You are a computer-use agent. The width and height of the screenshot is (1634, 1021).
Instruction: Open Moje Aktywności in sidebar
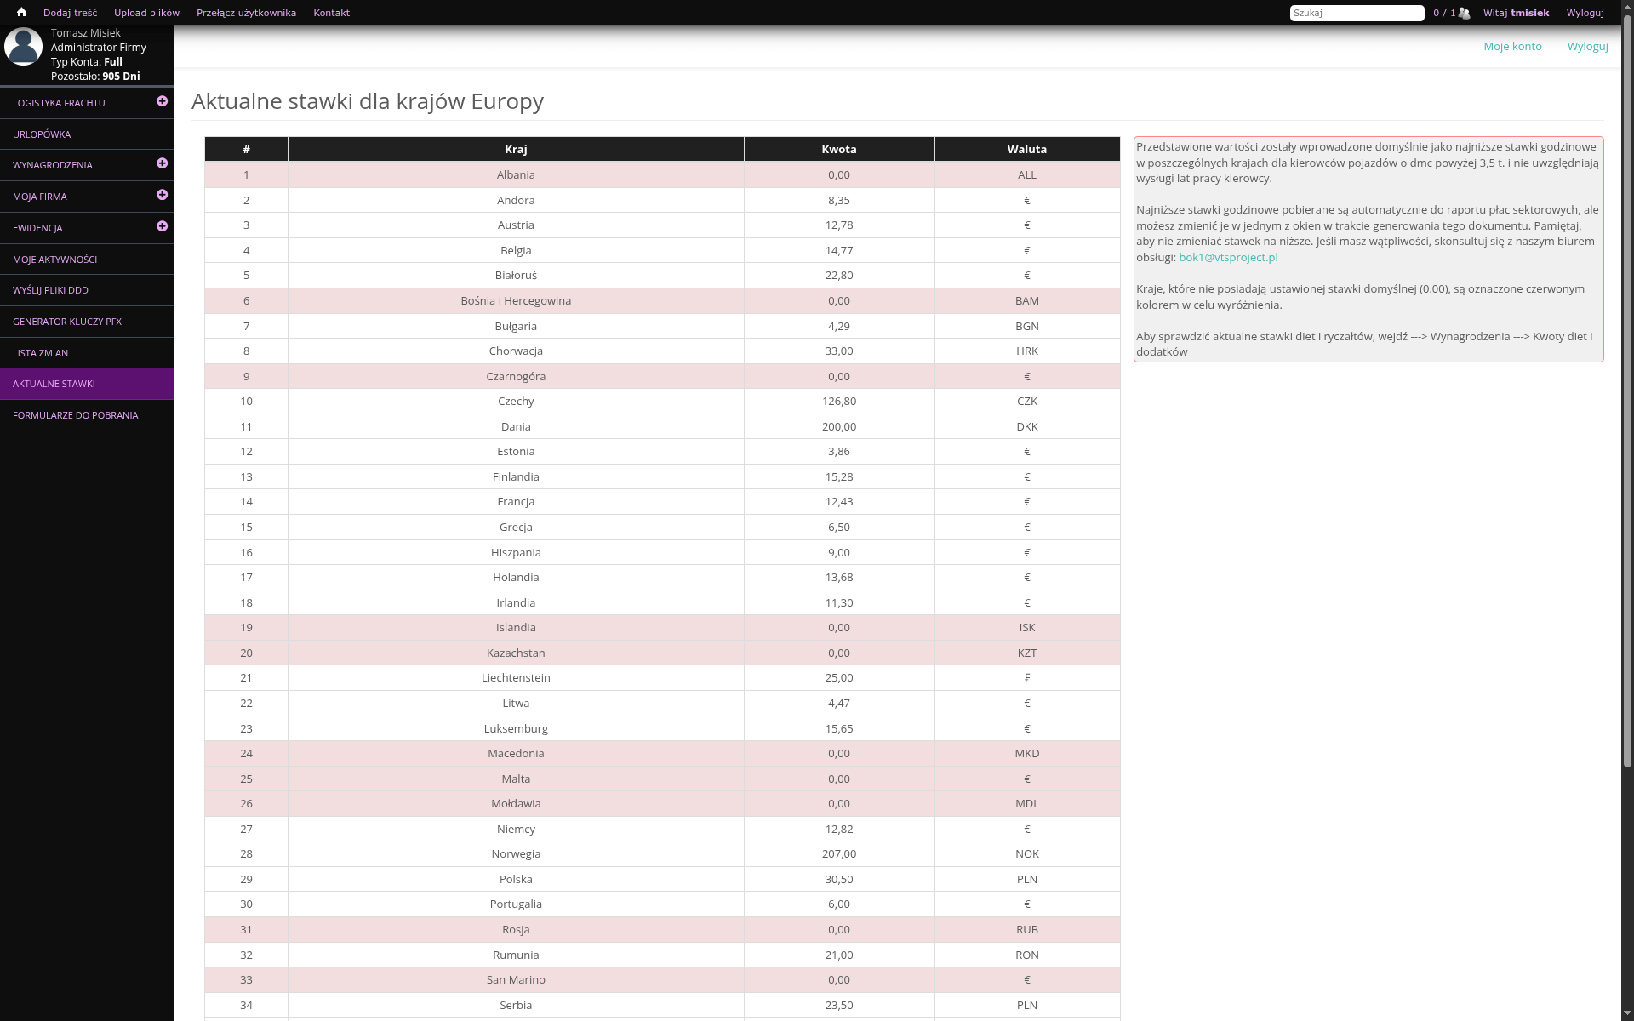tap(54, 260)
